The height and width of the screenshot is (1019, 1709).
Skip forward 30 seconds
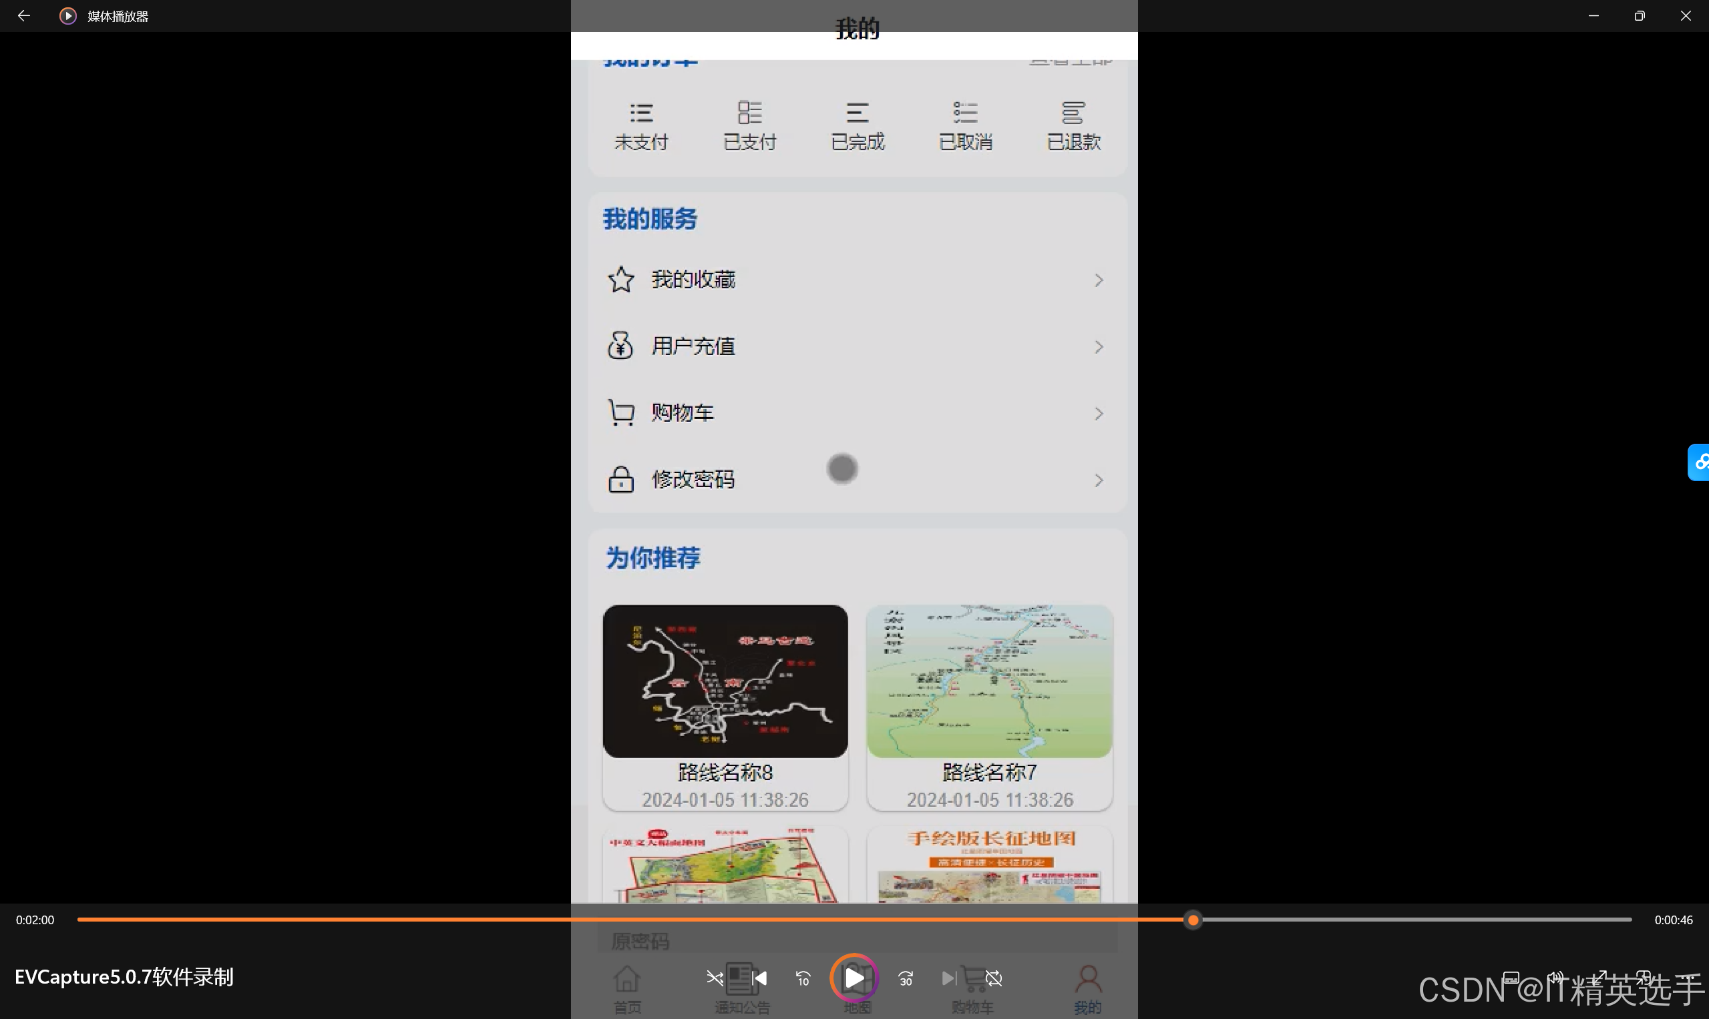906,978
